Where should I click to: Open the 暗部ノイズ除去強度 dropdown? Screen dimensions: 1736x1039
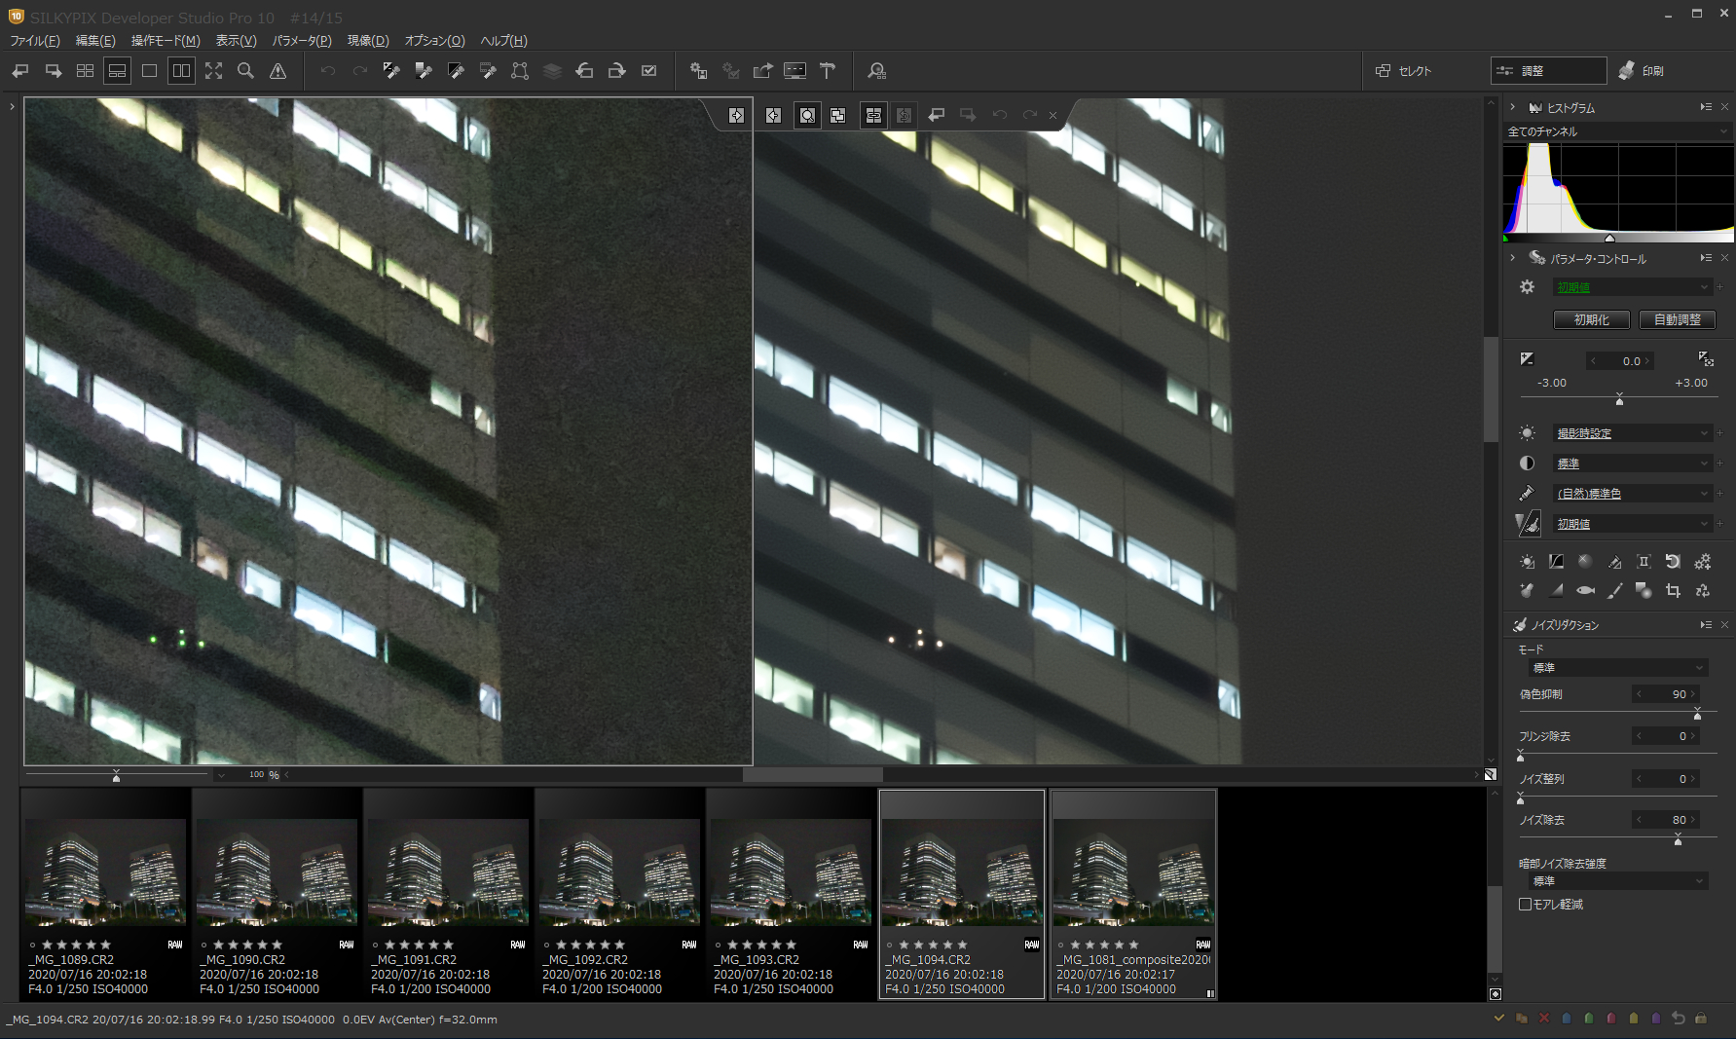pyautogui.click(x=1616, y=881)
